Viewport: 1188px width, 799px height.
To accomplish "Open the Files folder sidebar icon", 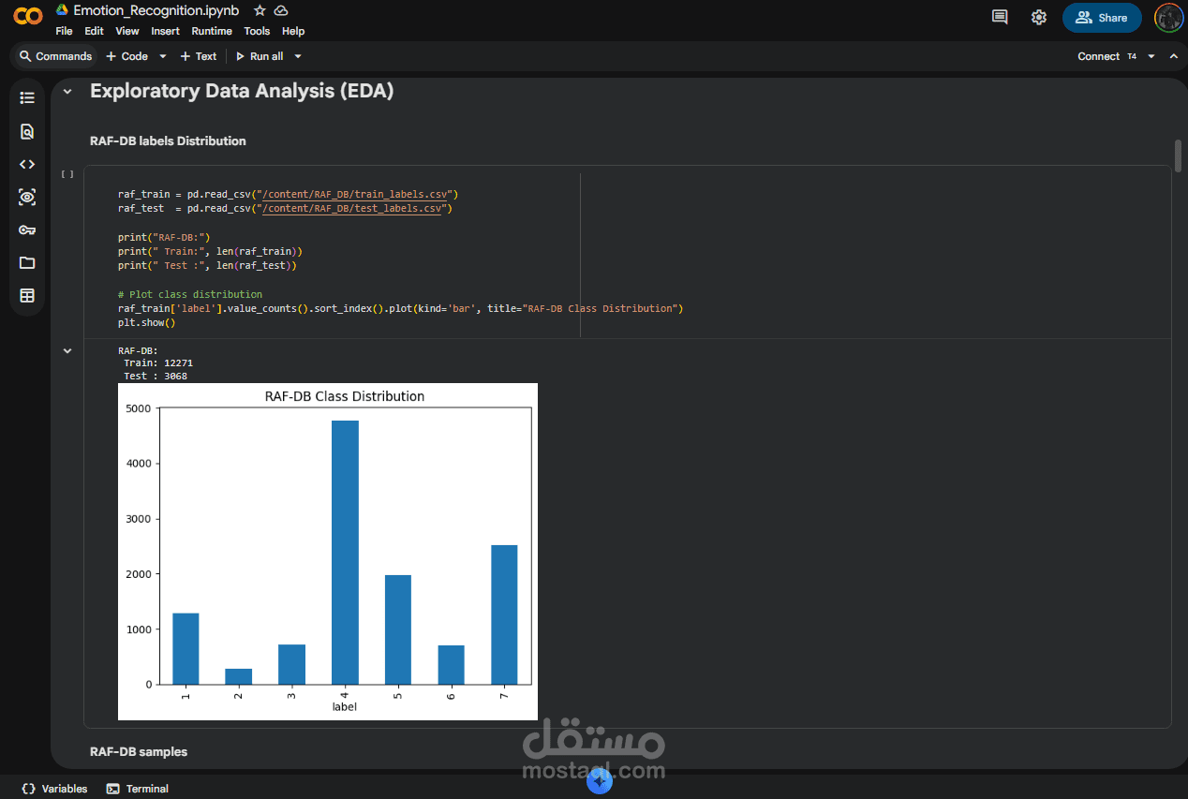I will pos(27,262).
